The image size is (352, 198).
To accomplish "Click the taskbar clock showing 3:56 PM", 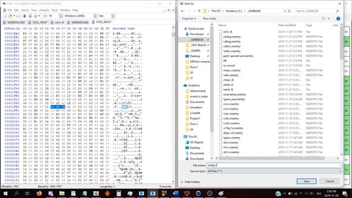I will click(x=331, y=193).
